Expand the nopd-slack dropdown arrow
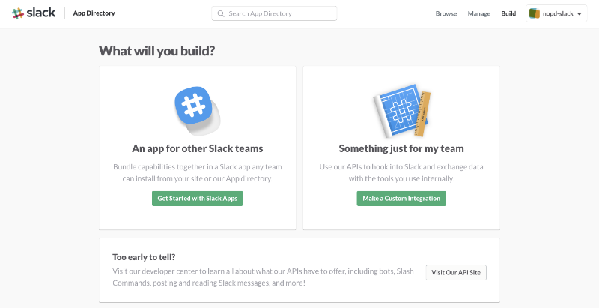This screenshot has height=308, width=599. click(x=579, y=13)
